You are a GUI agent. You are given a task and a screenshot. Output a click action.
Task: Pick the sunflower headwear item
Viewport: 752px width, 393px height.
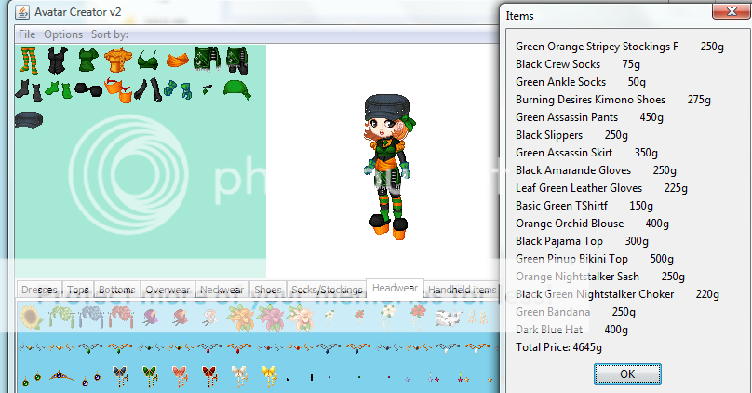31,318
